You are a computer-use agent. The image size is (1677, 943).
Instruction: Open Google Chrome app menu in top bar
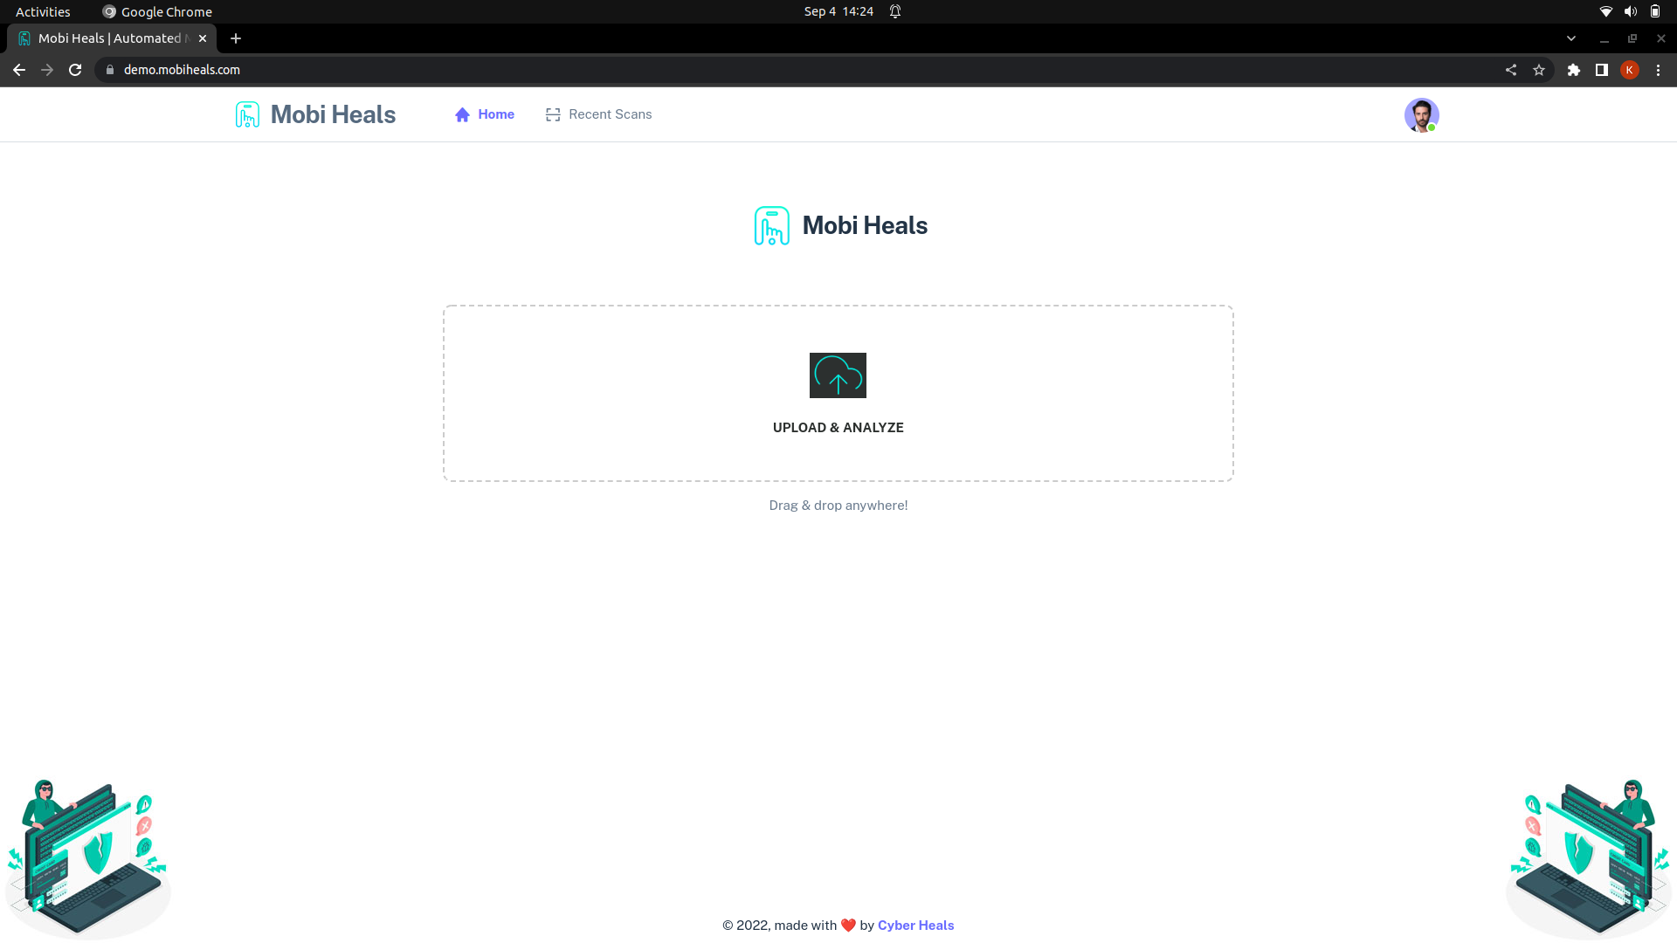157,11
